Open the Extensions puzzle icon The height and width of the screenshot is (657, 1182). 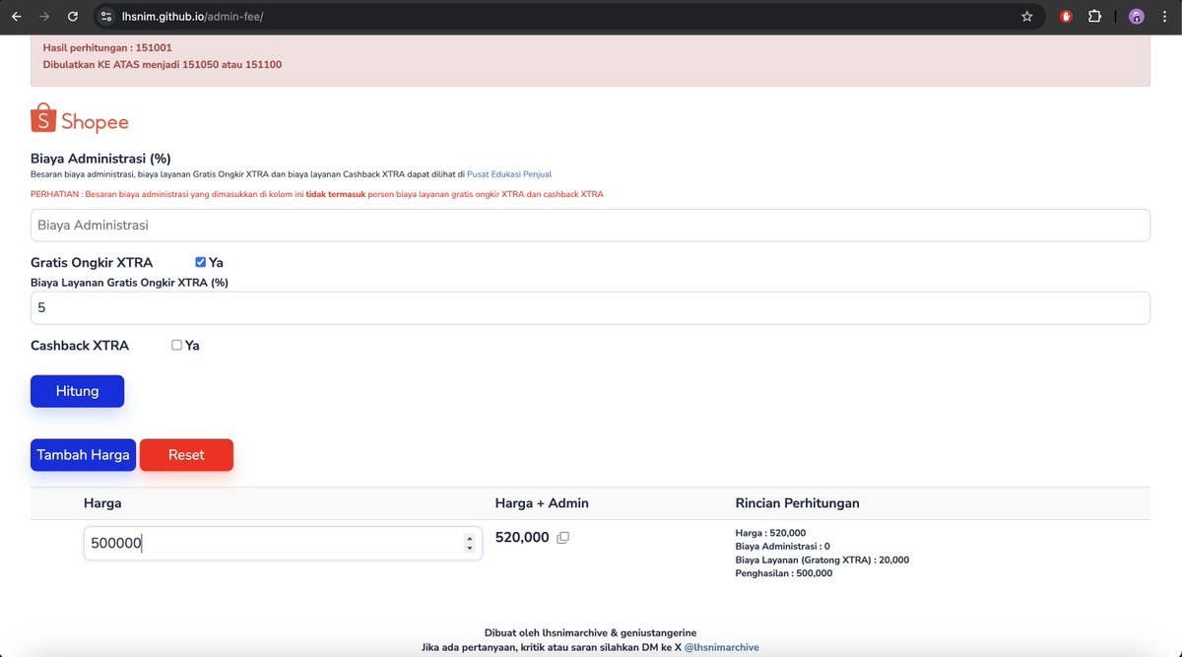click(1094, 17)
